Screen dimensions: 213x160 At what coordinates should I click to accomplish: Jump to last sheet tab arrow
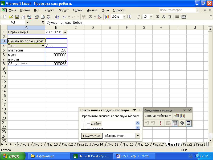(x=15, y=144)
